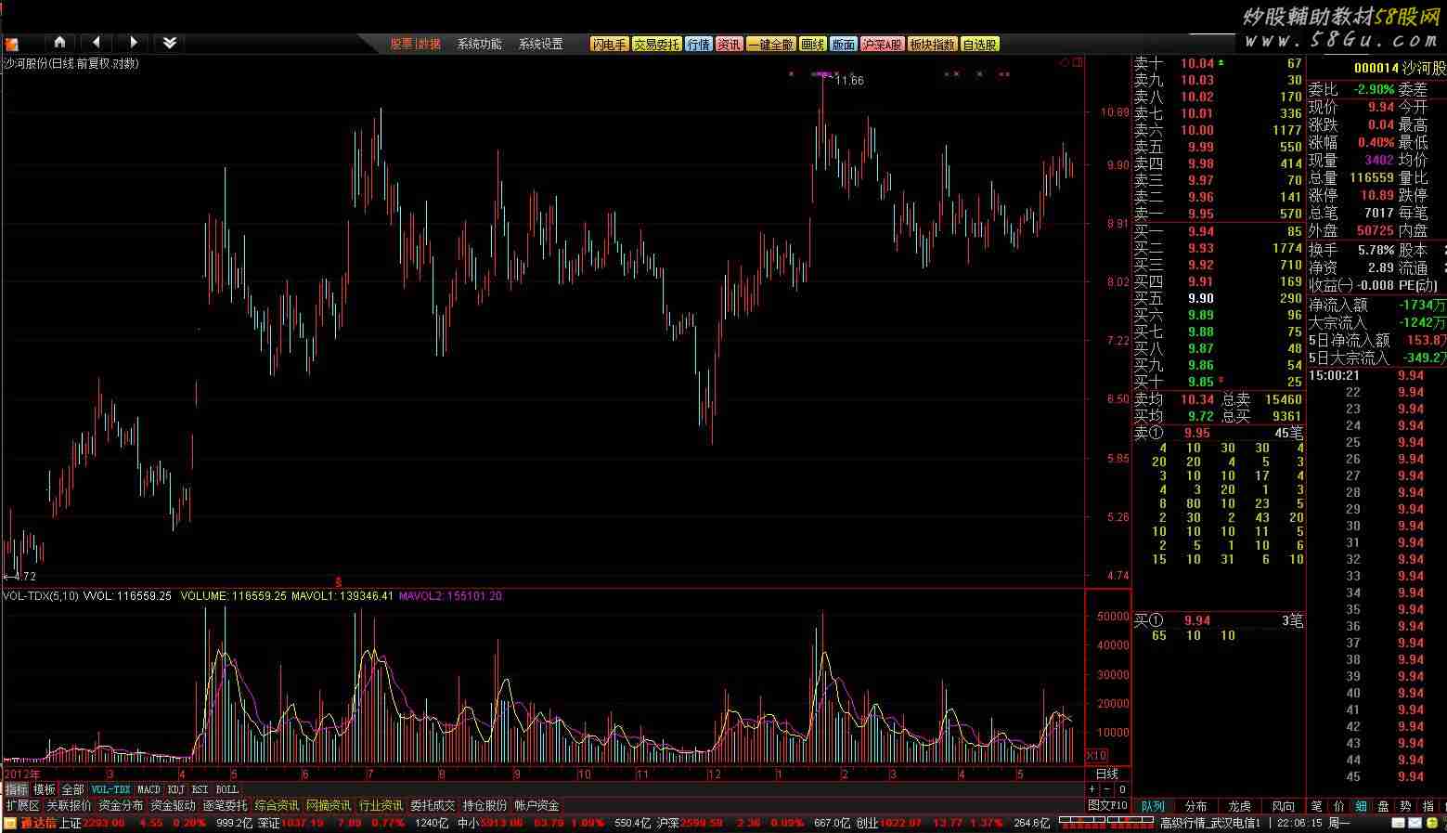Open the 版面 layout button
The height and width of the screenshot is (833, 1447).
[x=843, y=44]
